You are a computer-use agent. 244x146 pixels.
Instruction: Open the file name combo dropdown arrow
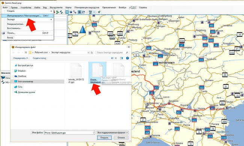[x=93, y=132]
